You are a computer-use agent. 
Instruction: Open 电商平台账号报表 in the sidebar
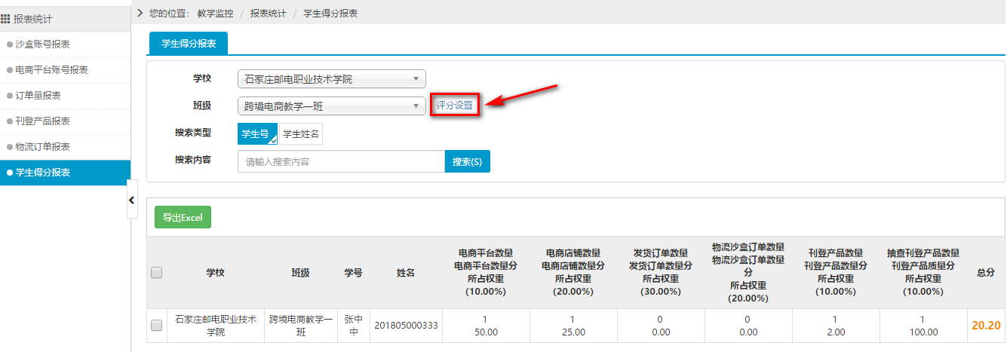51,70
